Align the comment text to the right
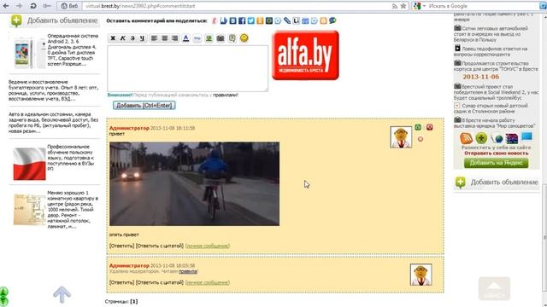Viewport: 547px width, 307px height. [x=174, y=38]
